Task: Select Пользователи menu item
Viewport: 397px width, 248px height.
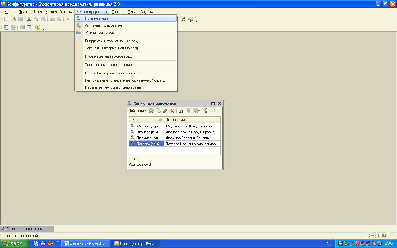Action: coord(126,18)
